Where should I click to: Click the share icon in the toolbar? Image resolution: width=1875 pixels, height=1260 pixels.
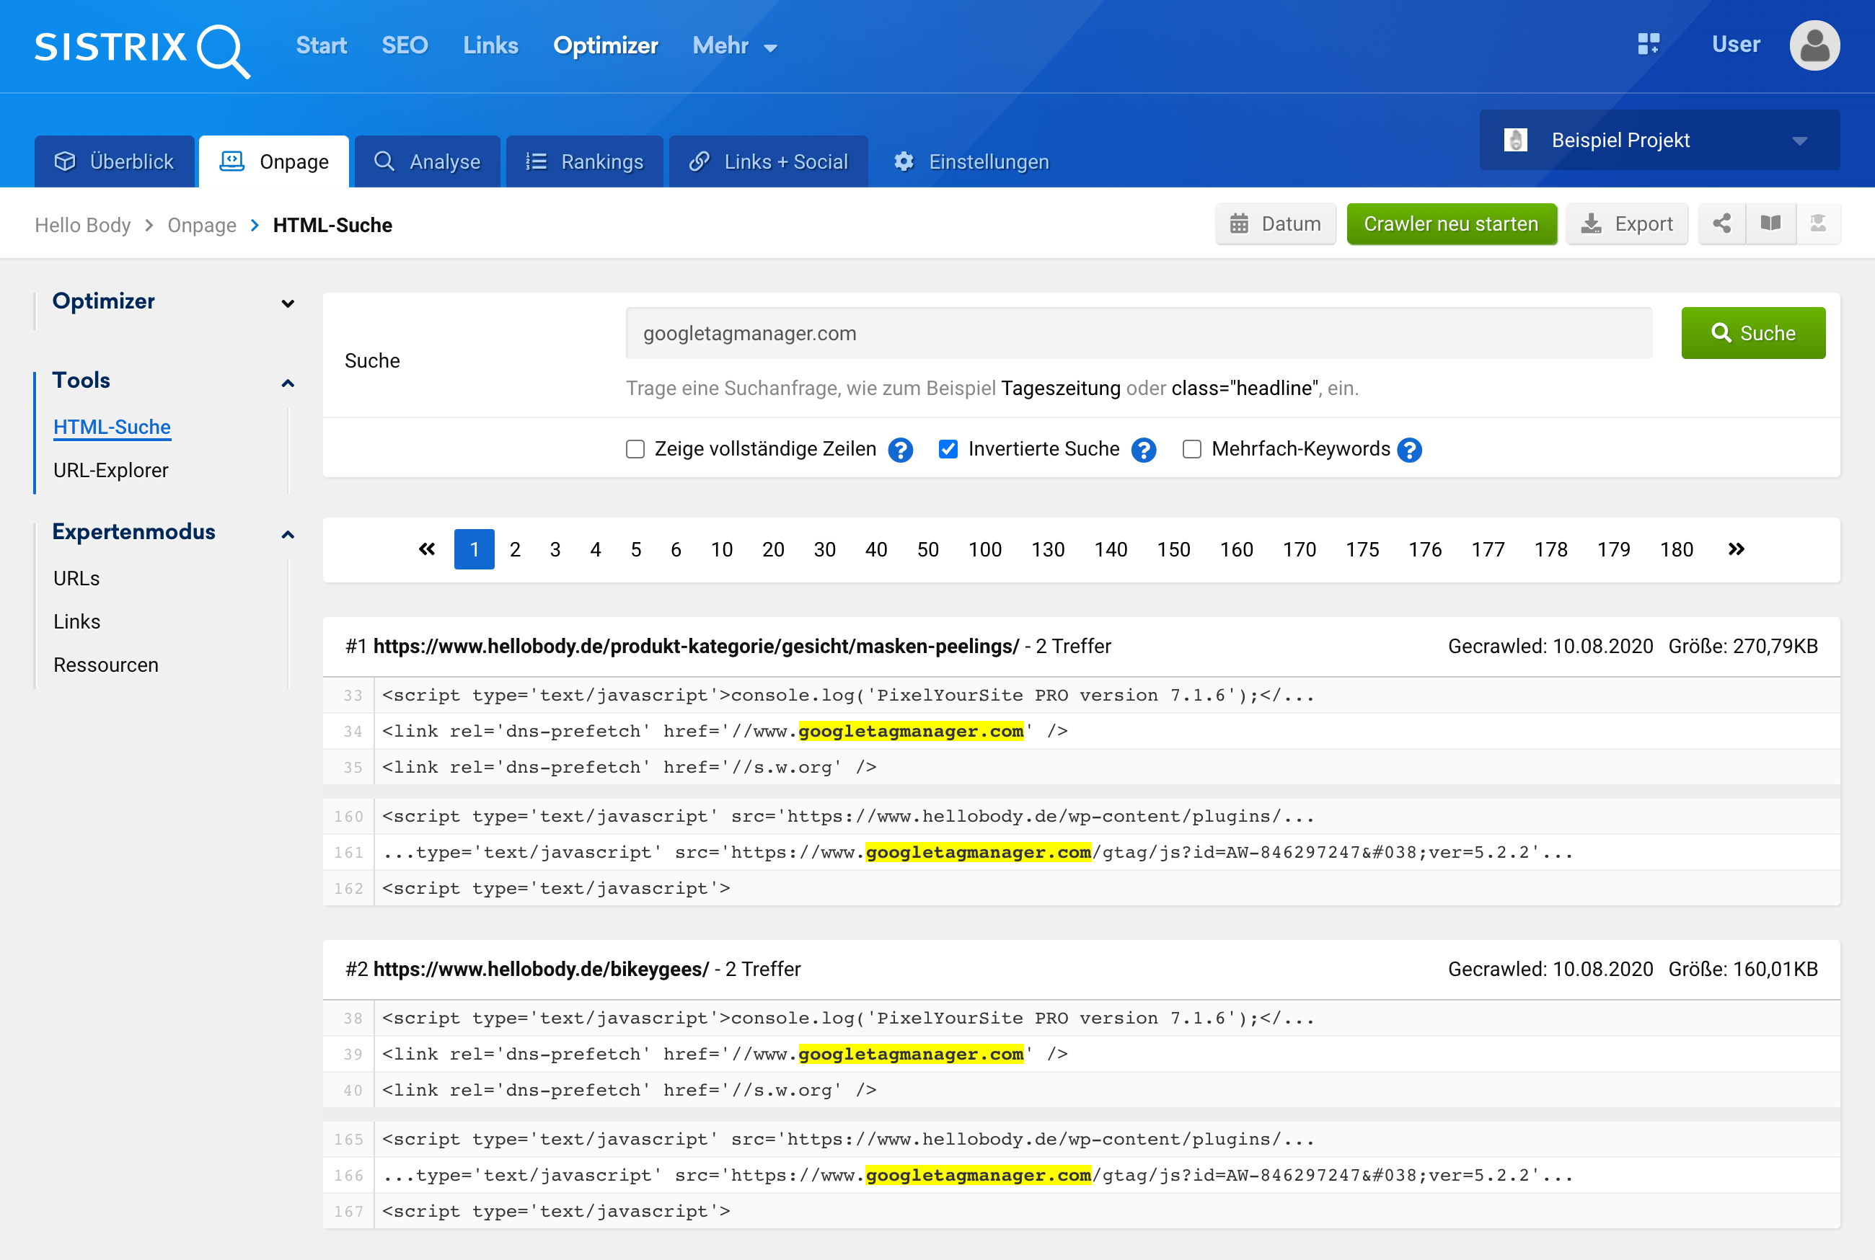pyautogui.click(x=1721, y=223)
